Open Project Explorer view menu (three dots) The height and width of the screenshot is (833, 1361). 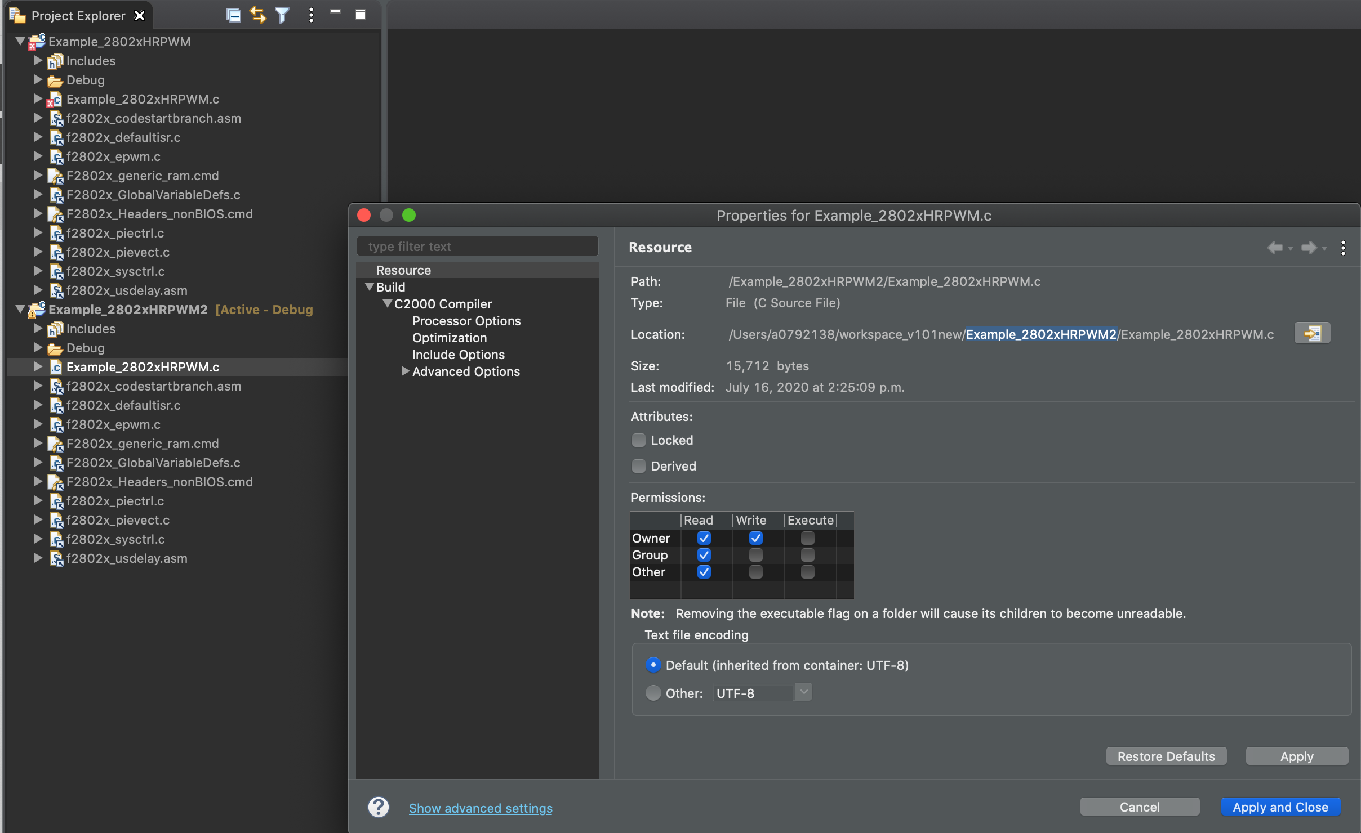coord(311,15)
